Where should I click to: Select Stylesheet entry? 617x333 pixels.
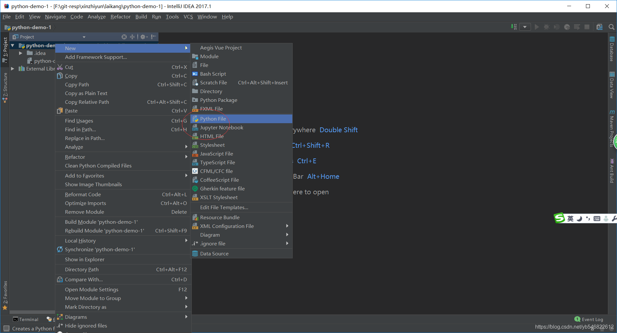pos(242,145)
